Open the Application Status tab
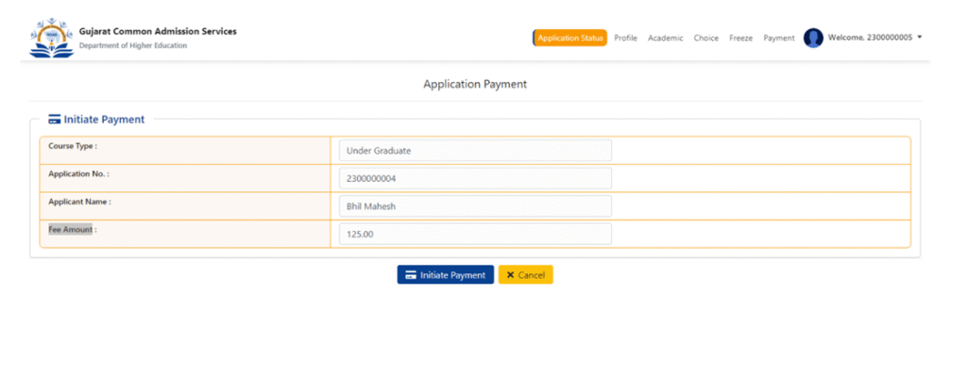The width and height of the screenshot is (967, 376). point(569,38)
